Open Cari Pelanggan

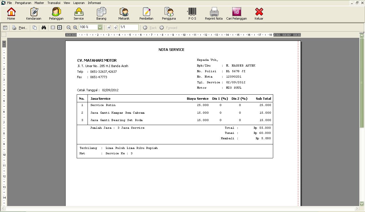236,13
